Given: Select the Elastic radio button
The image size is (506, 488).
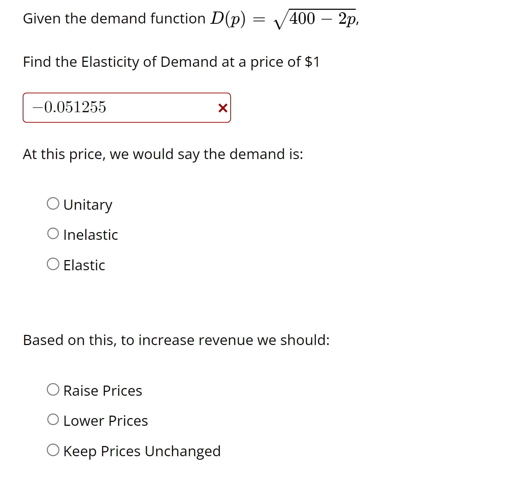Looking at the screenshot, I should (53, 264).
